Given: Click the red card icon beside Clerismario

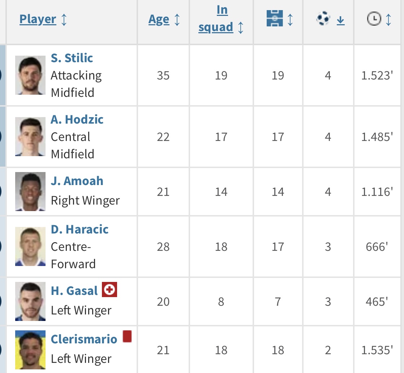Looking at the screenshot, I should 127,336.
